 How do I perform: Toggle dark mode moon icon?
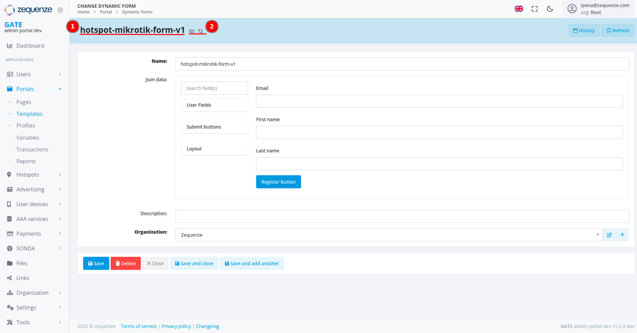click(x=550, y=9)
